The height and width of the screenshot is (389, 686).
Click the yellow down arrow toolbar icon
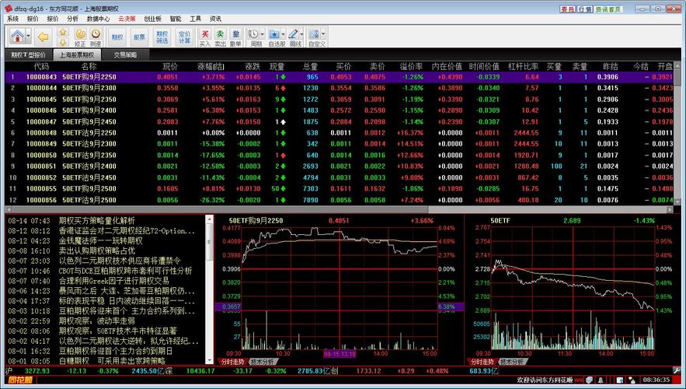(x=63, y=43)
